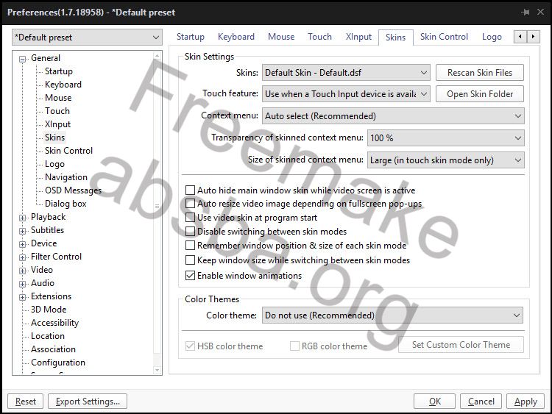Select Keyboard in the settings tree
Viewport: 552px width, 414px height.
pyautogui.click(x=63, y=85)
